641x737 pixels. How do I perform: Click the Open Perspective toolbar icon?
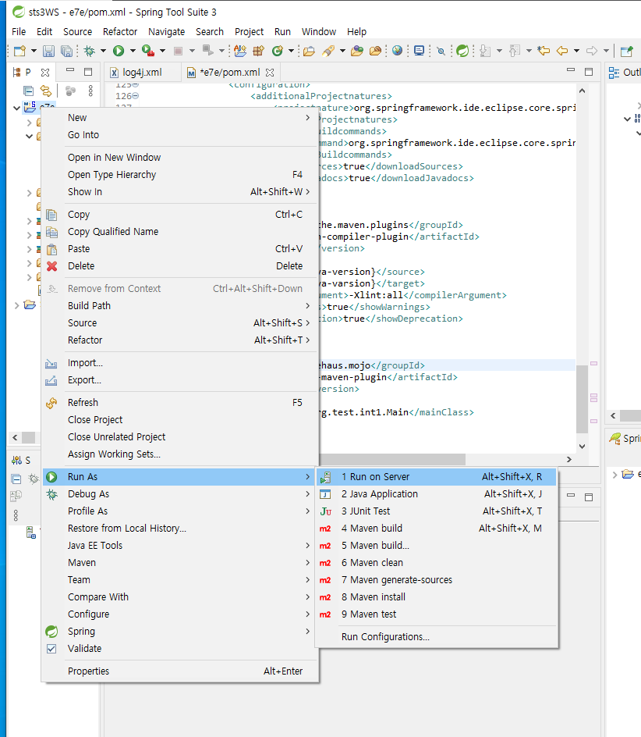pyautogui.click(x=626, y=51)
